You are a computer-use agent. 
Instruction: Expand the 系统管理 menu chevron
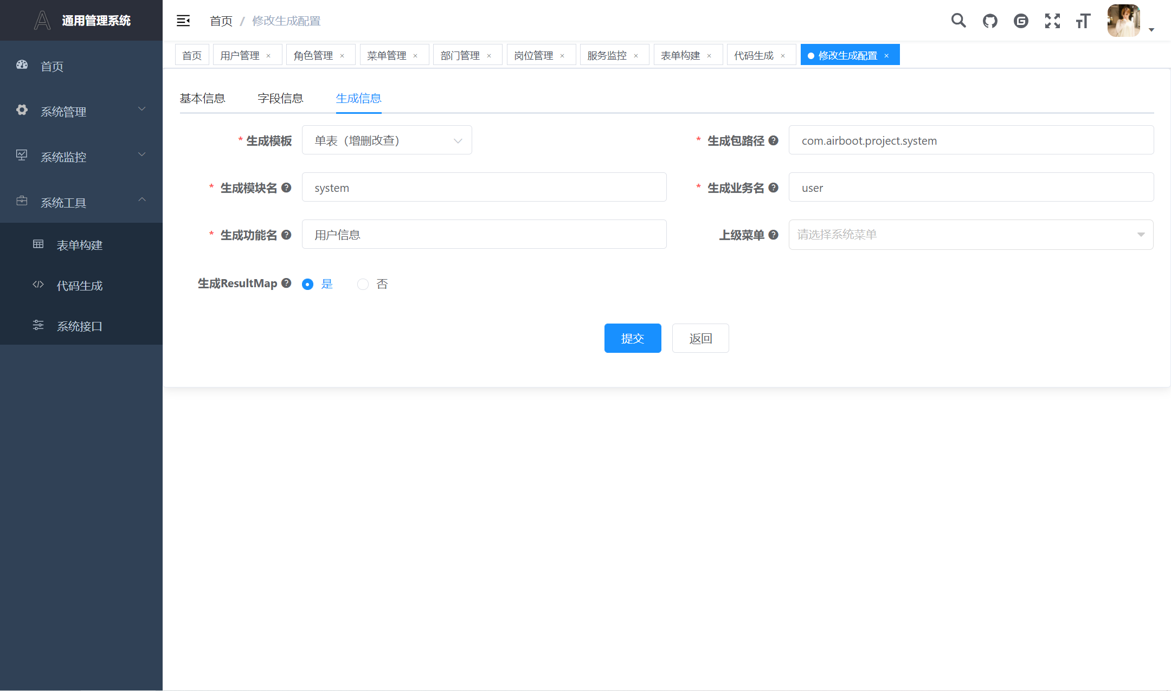(x=142, y=109)
